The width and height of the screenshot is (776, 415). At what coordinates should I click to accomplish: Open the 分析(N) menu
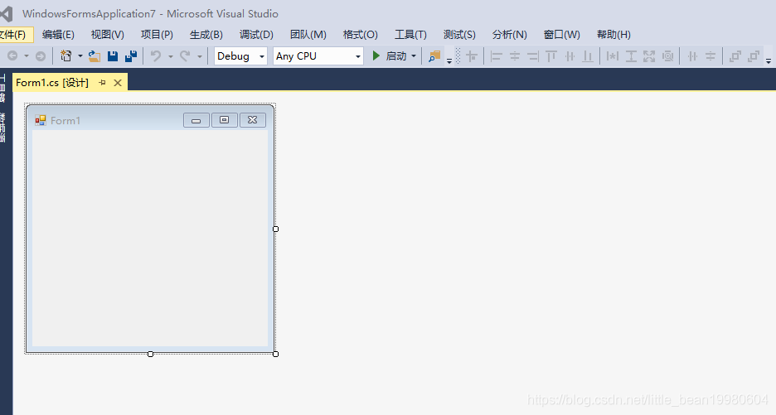tap(509, 35)
